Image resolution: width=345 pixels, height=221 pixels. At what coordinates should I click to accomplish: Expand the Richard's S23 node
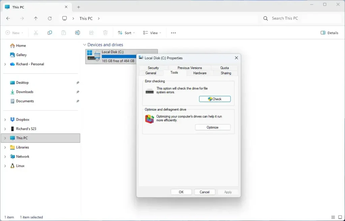[5, 129]
